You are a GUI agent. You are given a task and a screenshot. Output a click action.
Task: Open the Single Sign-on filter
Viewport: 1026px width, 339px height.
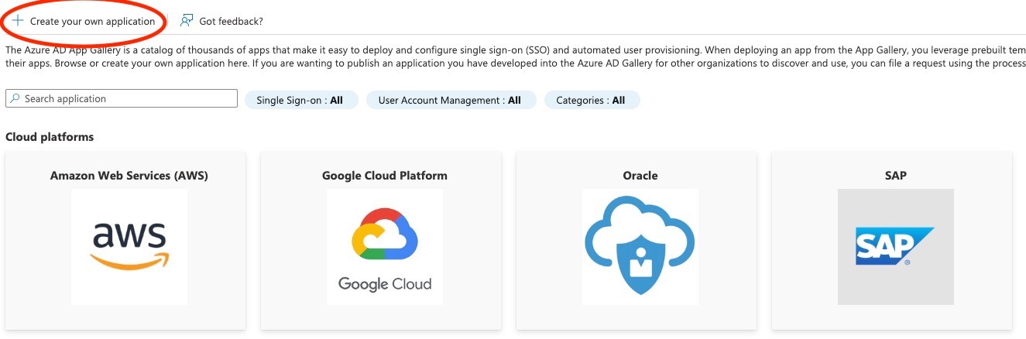[300, 100]
